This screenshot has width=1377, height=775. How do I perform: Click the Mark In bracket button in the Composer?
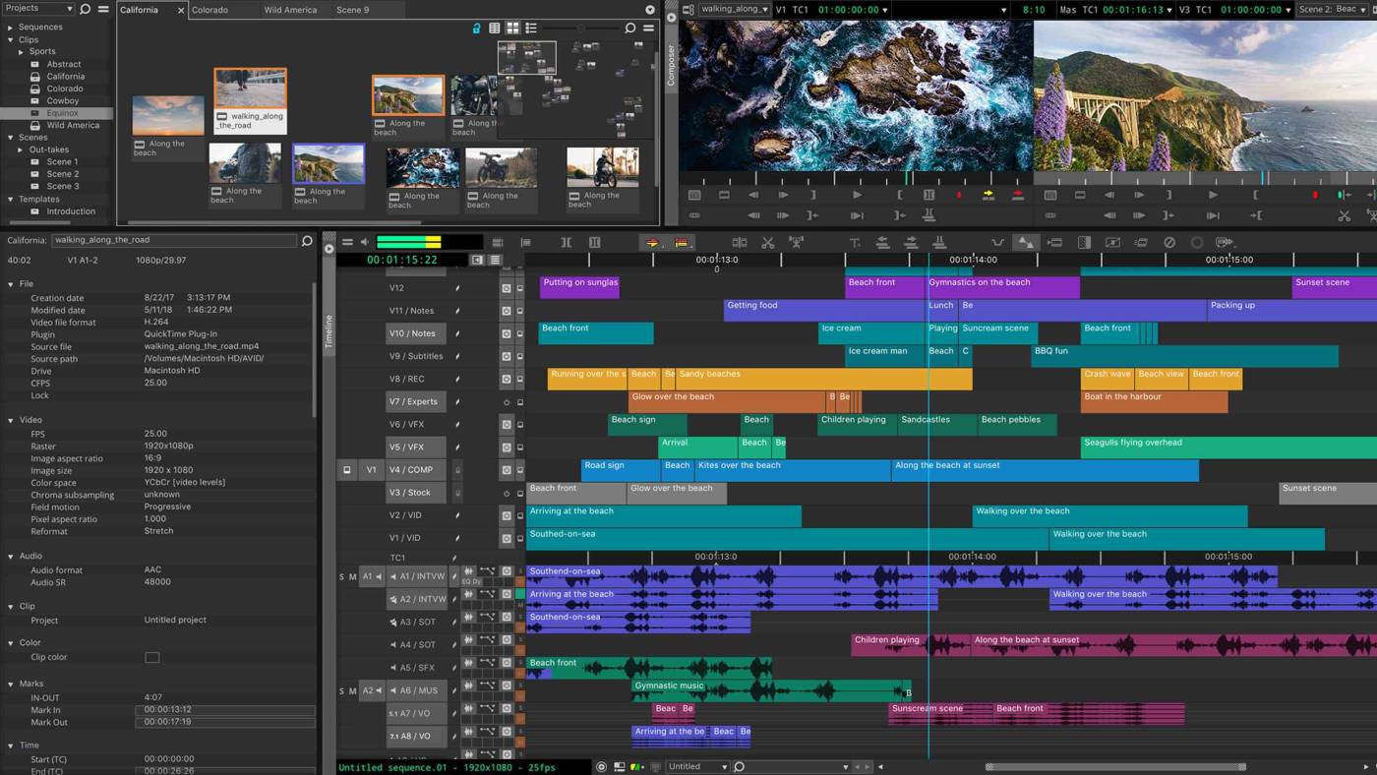coord(898,195)
